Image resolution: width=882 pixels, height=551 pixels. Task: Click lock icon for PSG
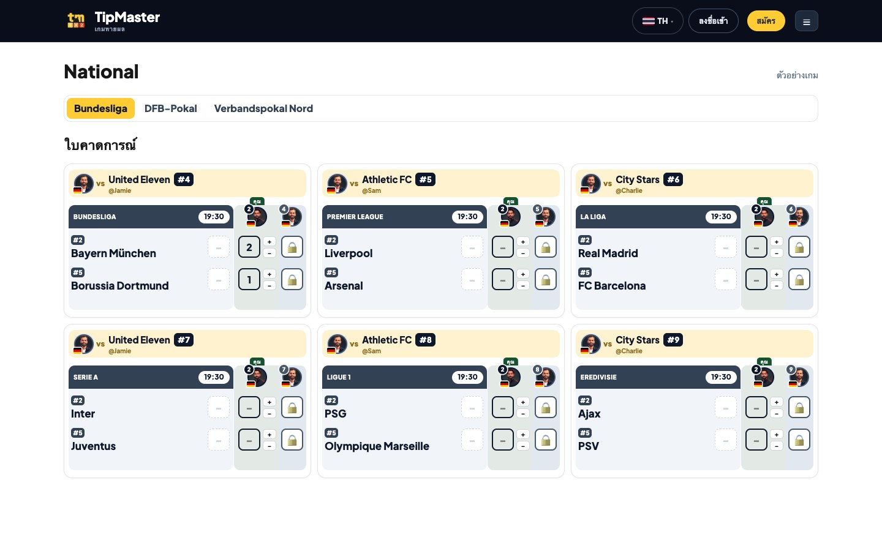tap(546, 408)
